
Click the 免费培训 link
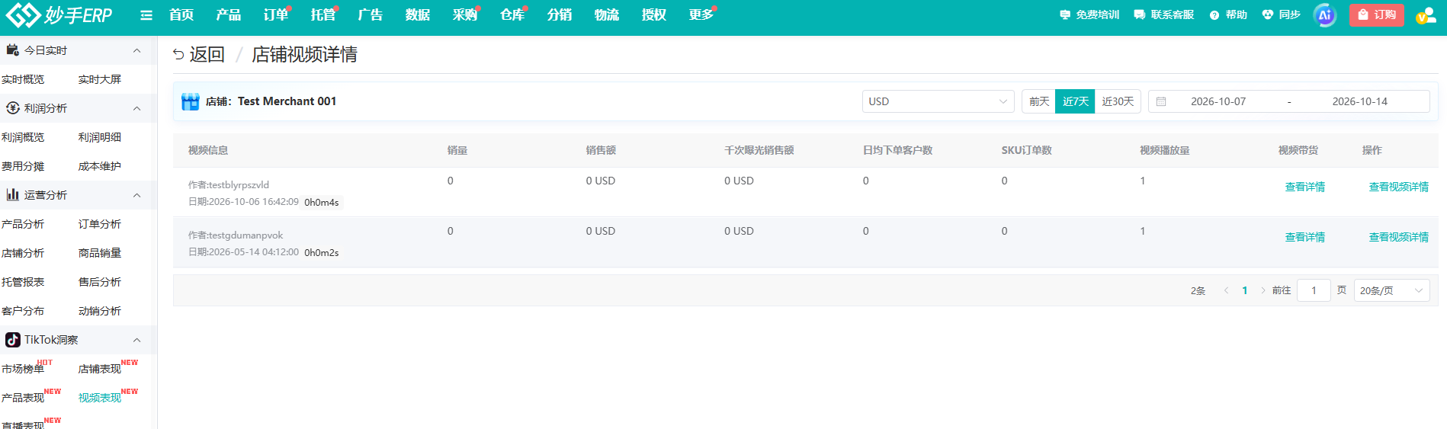[x=1089, y=15]
